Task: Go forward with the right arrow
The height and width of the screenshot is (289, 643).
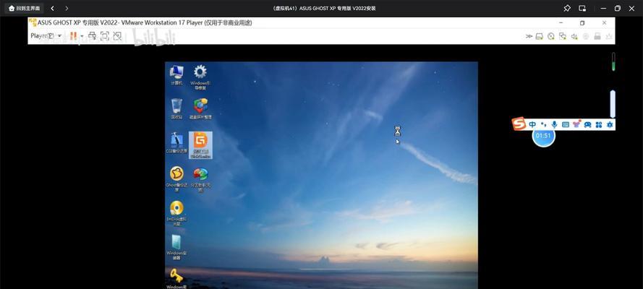Action: click(x=67, y=8)
